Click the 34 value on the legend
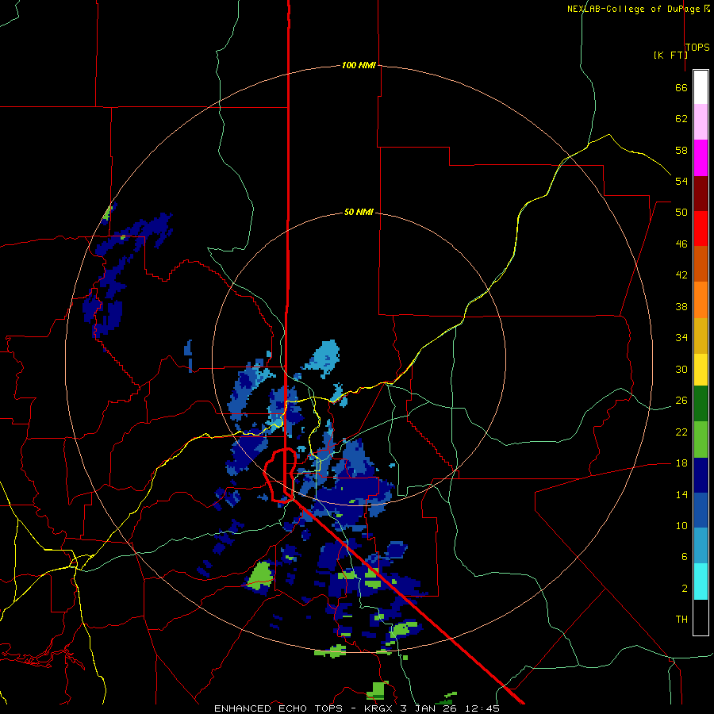The image size is (714, 714). tap(681, 337)
